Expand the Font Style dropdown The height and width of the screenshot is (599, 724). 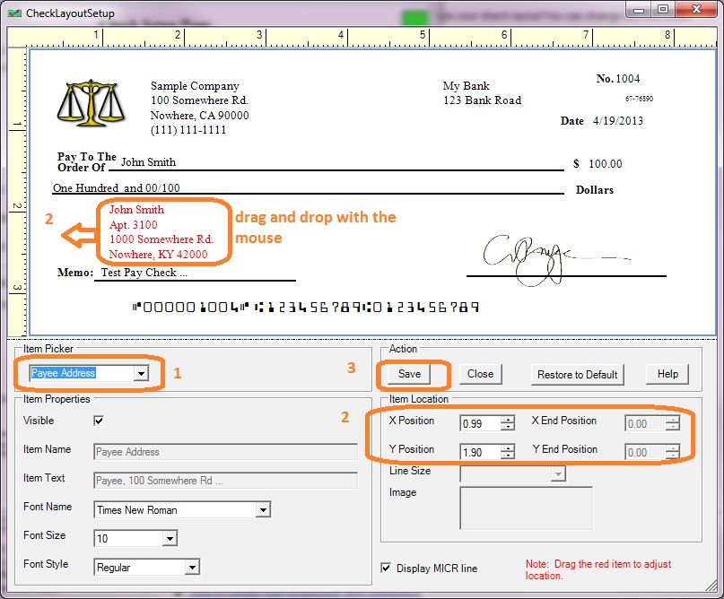pyautogui.click(x=191, y=568)
